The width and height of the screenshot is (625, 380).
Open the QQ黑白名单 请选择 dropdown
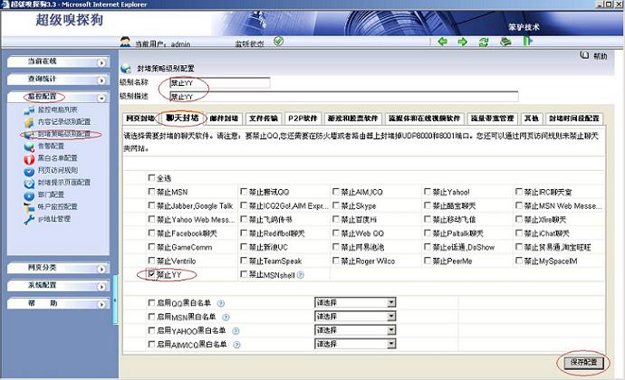[354, 303]
